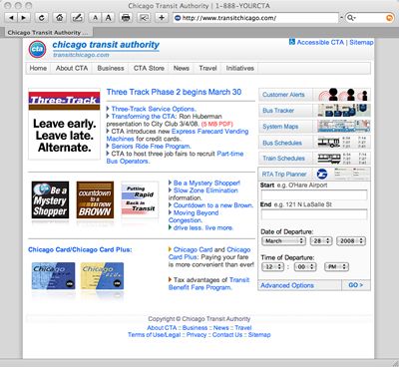Select the Chicago Transit Authority browser tab
This screenshot has height=367, width=399.
click(x=49, y=33)
